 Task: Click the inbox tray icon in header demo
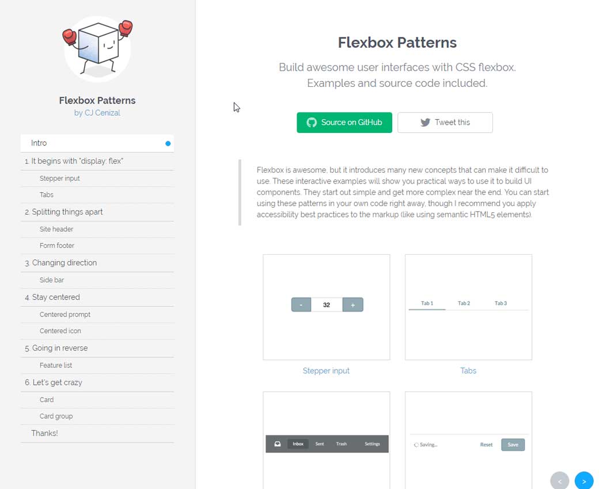pos(278,444)
